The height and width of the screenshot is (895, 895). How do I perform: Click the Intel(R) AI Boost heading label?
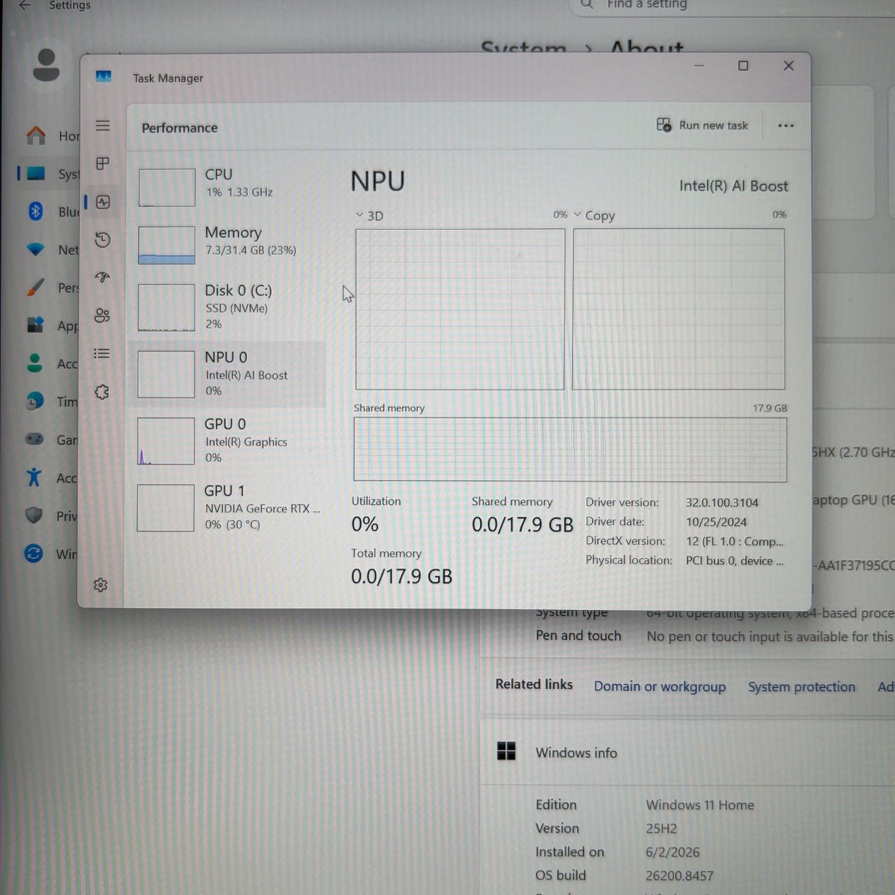[x=733, y=186]
